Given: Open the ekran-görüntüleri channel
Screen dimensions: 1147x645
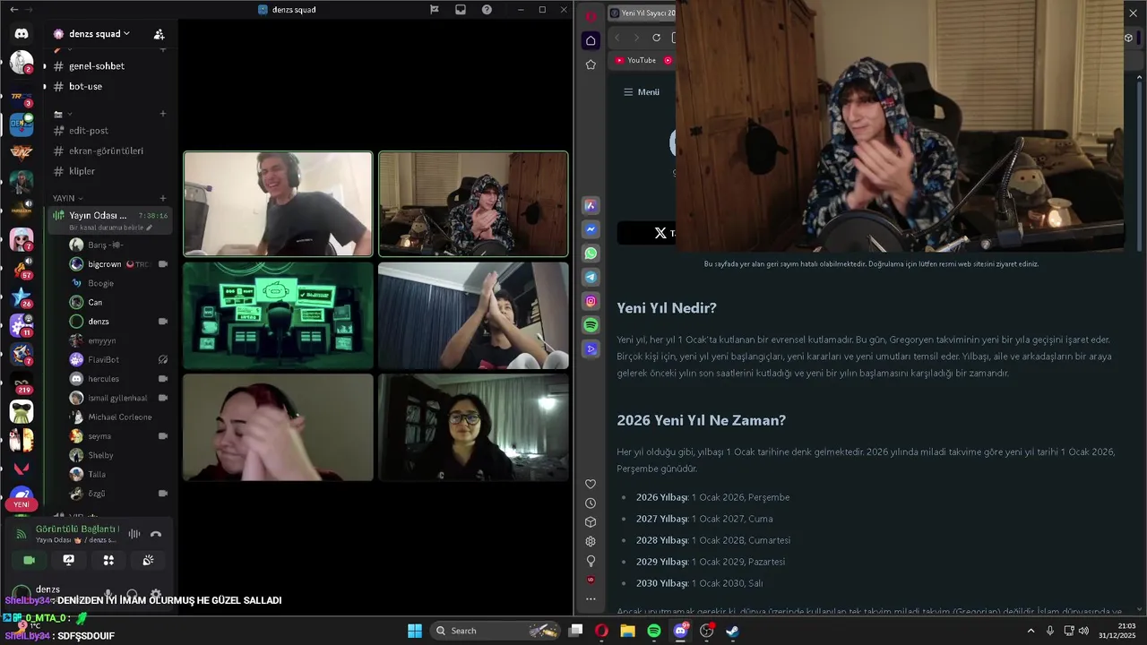Looking at the screenshot, I should 108,150.
